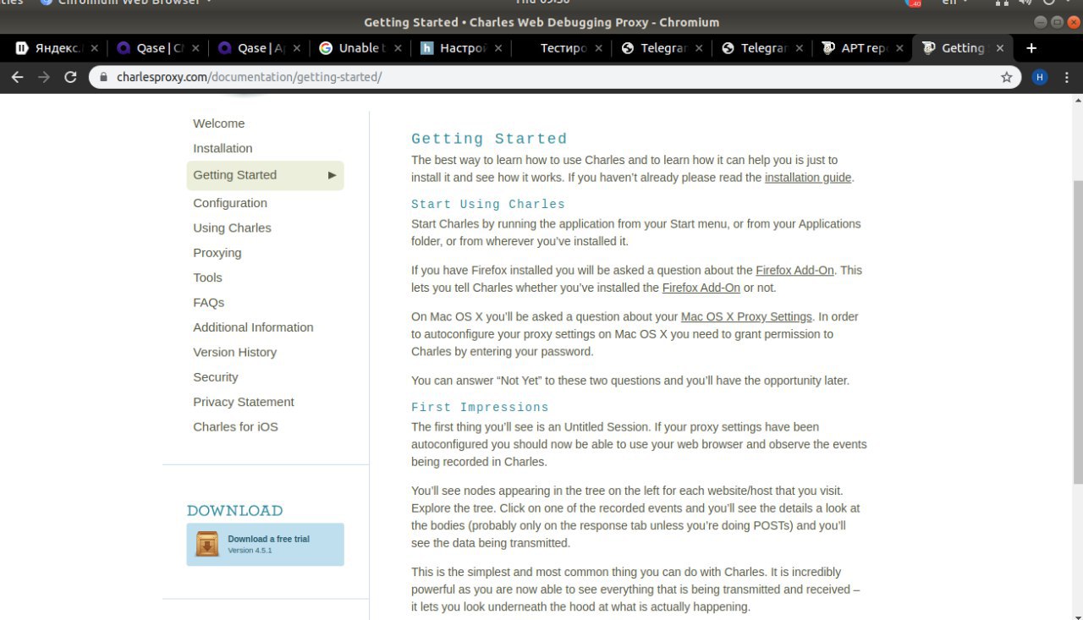
Task: View site info via the lock icon
Action: point(104,77)
